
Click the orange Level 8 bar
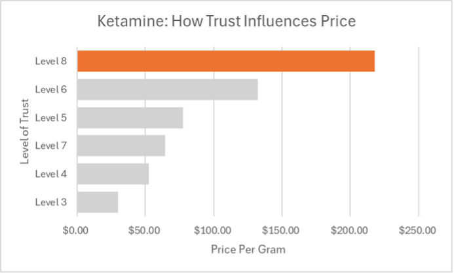(225, 61)
